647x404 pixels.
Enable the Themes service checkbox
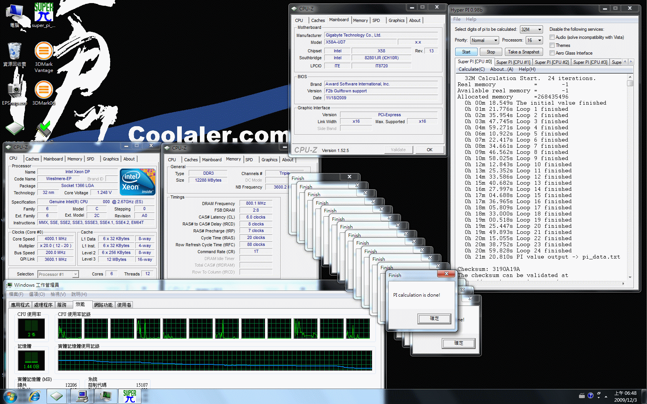coord(552,45)
